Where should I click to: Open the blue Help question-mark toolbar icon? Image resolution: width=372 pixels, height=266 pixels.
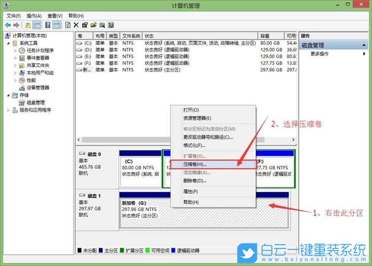coord(47,25)
